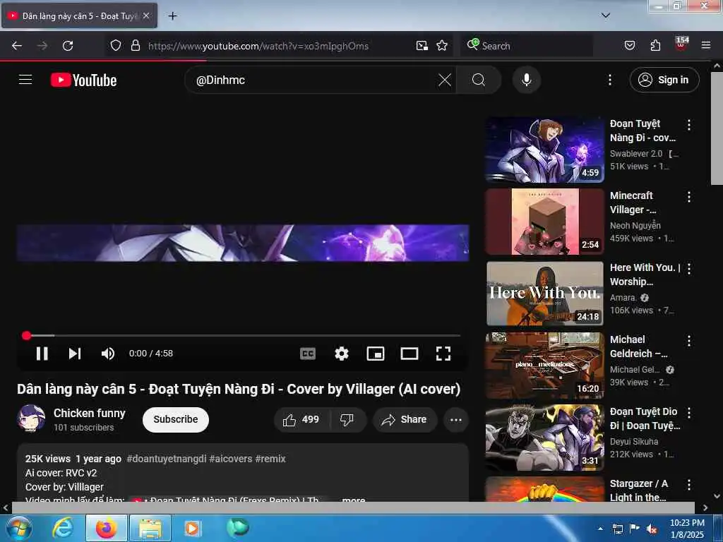Click the address bar URL
The width and height of the screenshot is (723, 542).
point(258,46)
